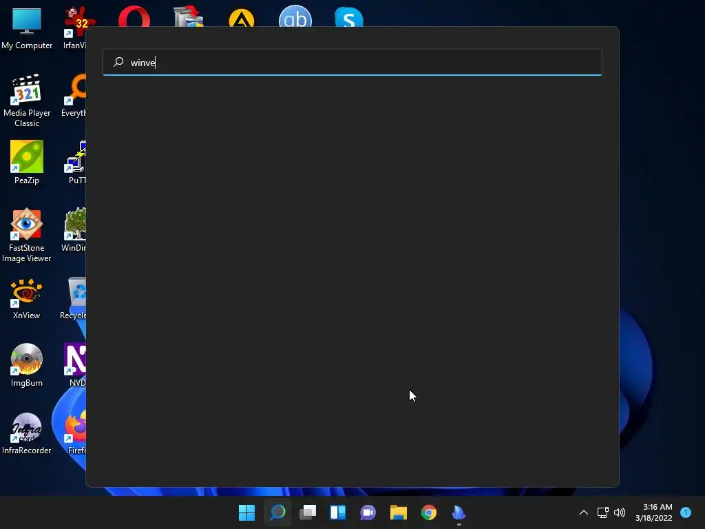
Task: Open File Explorer from taskbar
Action: click(399, 512)
